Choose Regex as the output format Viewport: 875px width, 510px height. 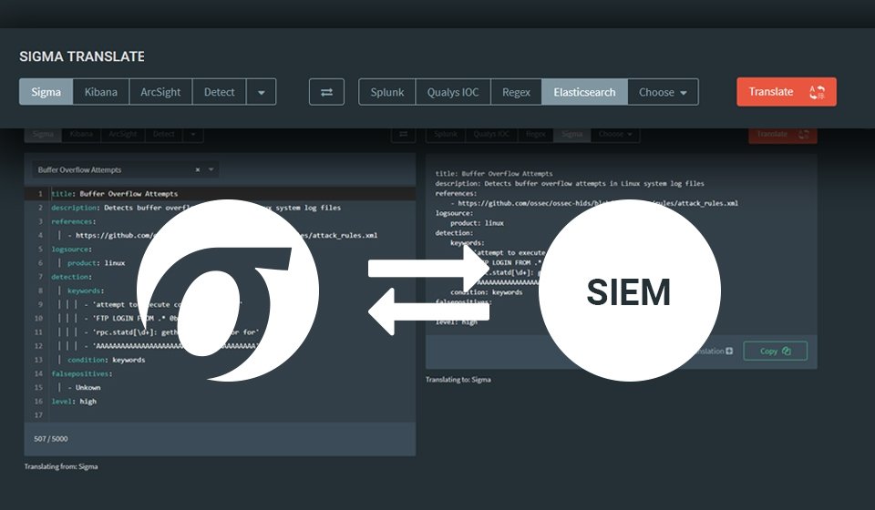point(516,92)
